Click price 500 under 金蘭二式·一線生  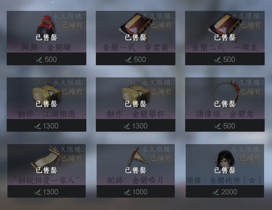point(225,59)
